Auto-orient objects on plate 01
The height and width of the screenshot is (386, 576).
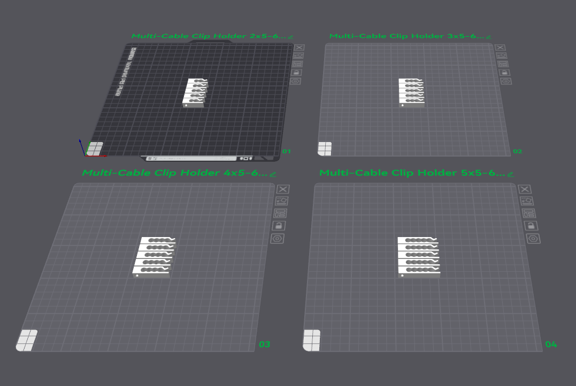(x=298, y=56)
